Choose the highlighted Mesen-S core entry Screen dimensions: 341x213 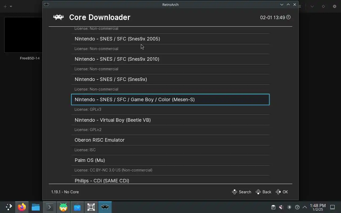click(170, 100)
